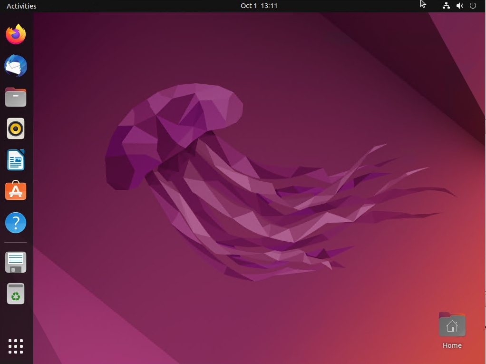Open the Trash from the dock
Screen dimensions: 486x364
click(x=15, y=294)
